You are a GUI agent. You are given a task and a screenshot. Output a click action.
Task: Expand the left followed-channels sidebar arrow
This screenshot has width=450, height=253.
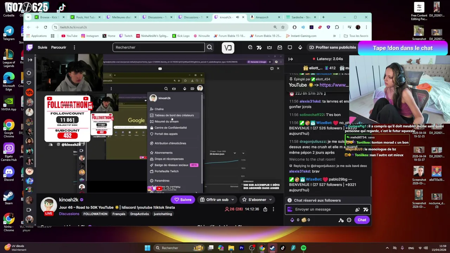30,60
